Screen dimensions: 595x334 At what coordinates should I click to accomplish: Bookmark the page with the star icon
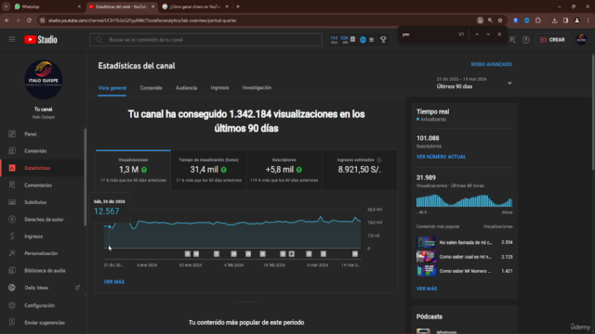[500, 20]
